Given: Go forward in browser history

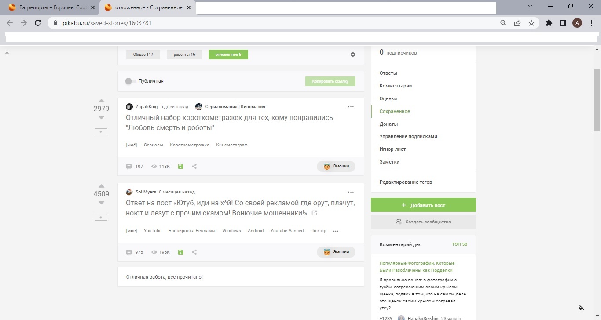Looking at the screenshot, I should 24,23.
